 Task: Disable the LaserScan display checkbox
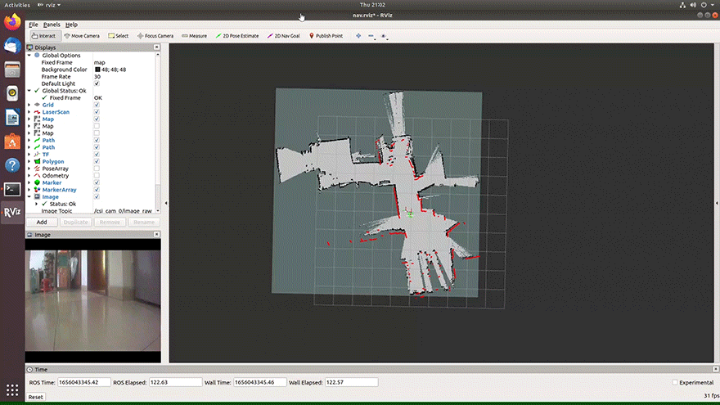(x=97, y=112)
